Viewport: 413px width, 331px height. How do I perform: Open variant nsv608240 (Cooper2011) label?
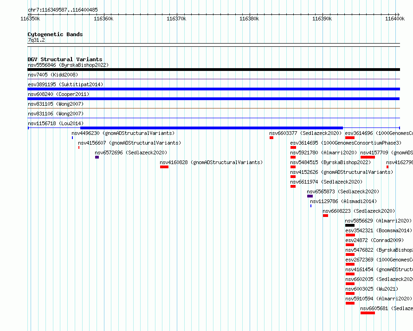[58, 94]
